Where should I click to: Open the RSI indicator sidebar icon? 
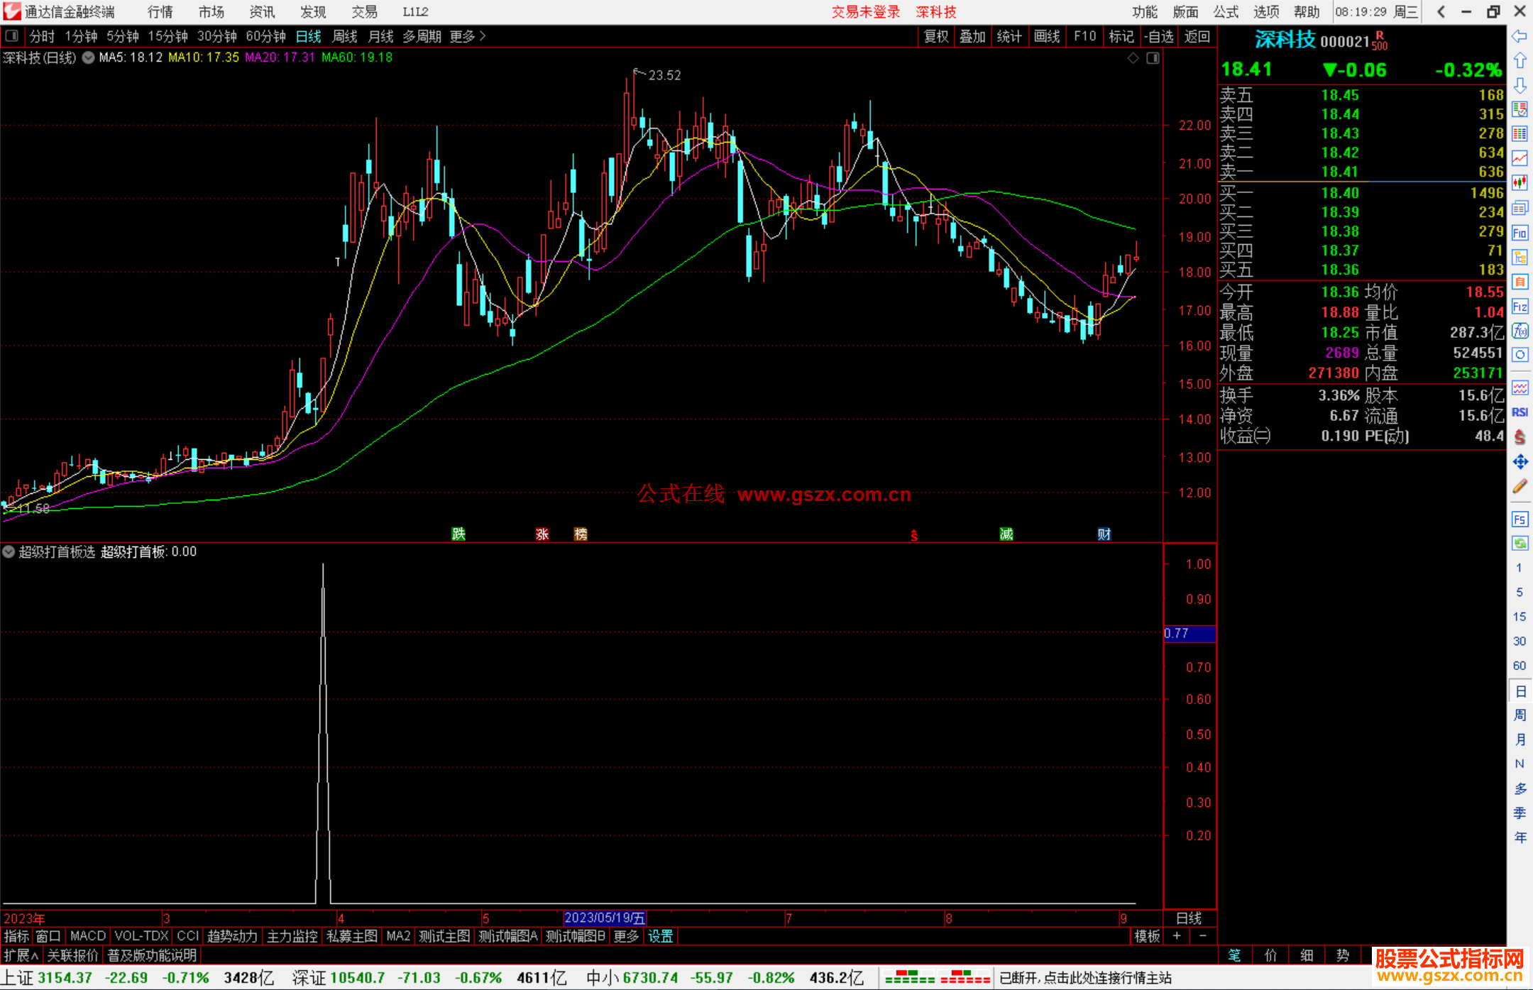point(1520,412)
